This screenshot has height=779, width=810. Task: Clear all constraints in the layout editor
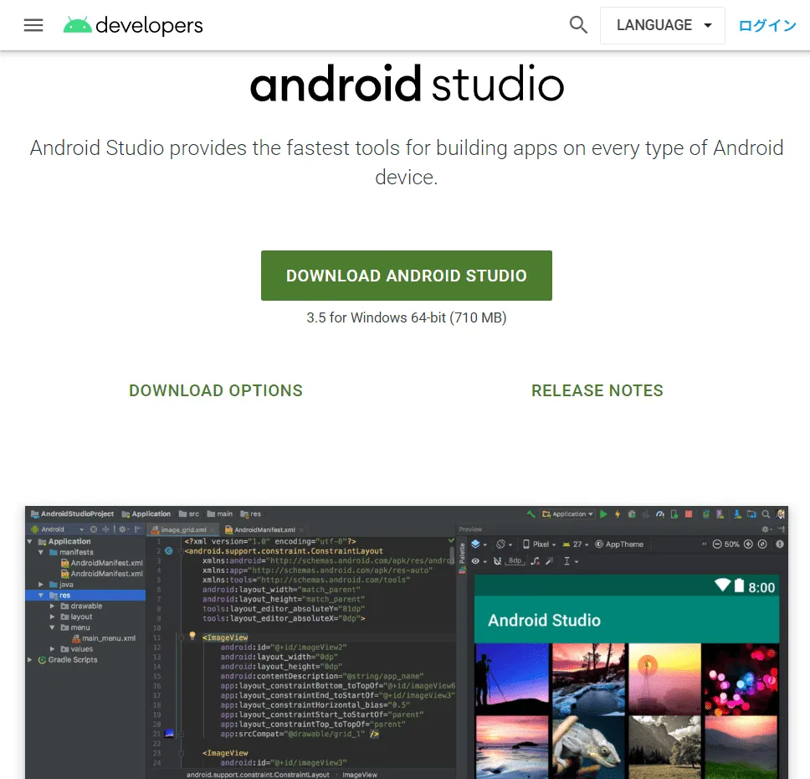[x=535, y=560]
